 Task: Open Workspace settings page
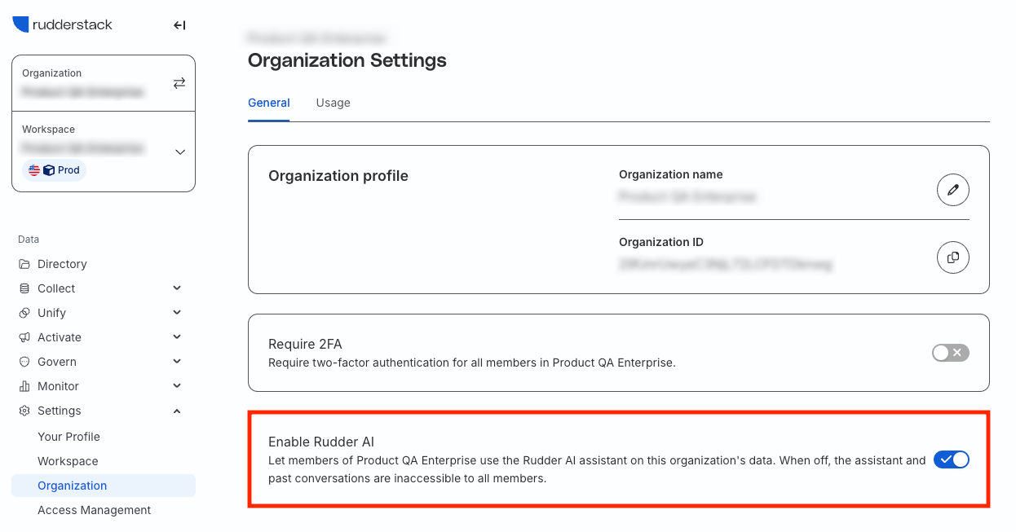click(x=68, y=461)
